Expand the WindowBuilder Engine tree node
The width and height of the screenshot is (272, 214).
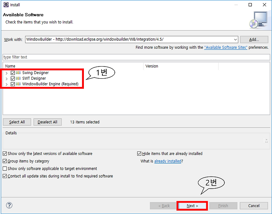[x=6, y=85]
